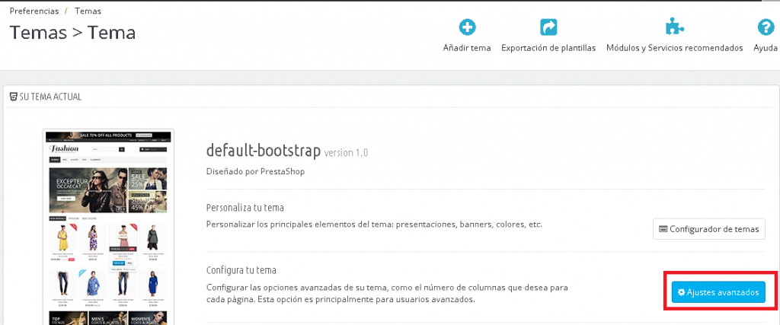The image size is (780, 325).
Task: Click the Personaliza tu tema heading
Action: (245, 208)
